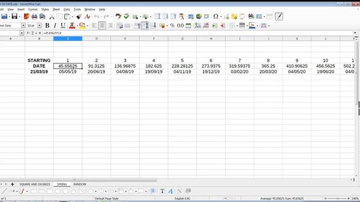
Task: Click the Fontwork Text icon
Action: [170, 191]
